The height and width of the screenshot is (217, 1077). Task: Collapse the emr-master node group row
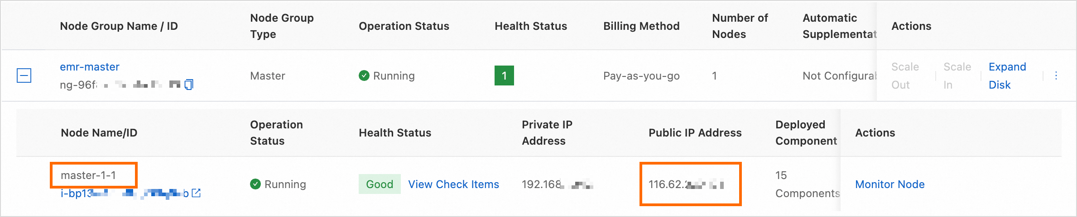(24, 75)
